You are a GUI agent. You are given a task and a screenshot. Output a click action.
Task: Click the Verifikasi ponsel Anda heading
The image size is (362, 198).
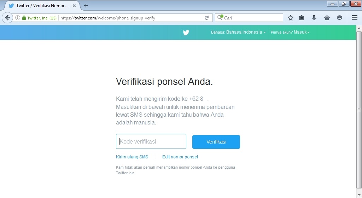point(164,81)
